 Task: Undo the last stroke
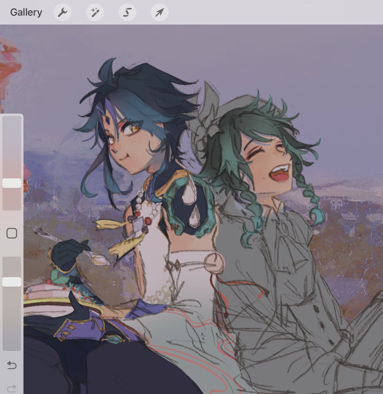12,365
